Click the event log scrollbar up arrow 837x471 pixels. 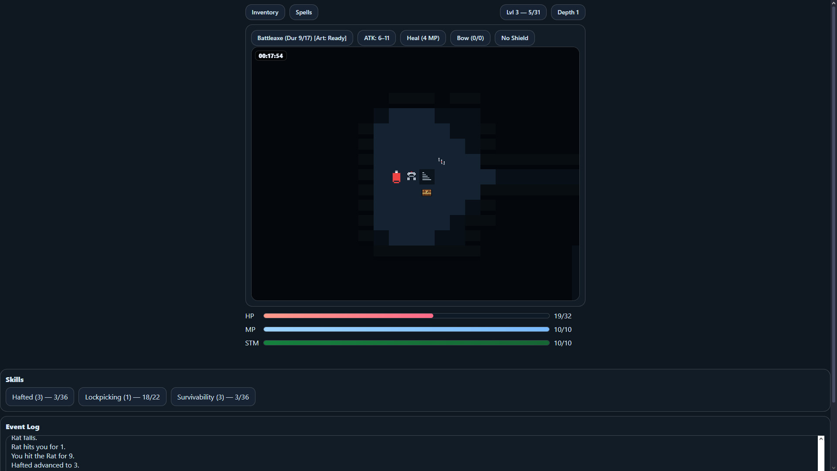pyautogui.click(x=821, y=439)
